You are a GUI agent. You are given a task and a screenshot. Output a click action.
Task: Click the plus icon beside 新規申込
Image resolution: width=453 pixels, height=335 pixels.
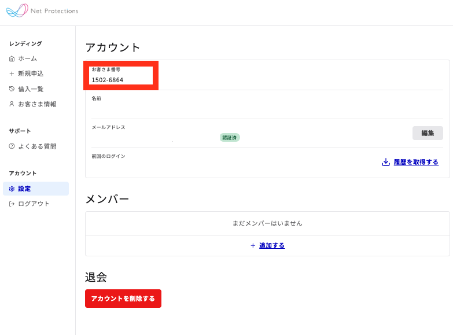(12, 73)
